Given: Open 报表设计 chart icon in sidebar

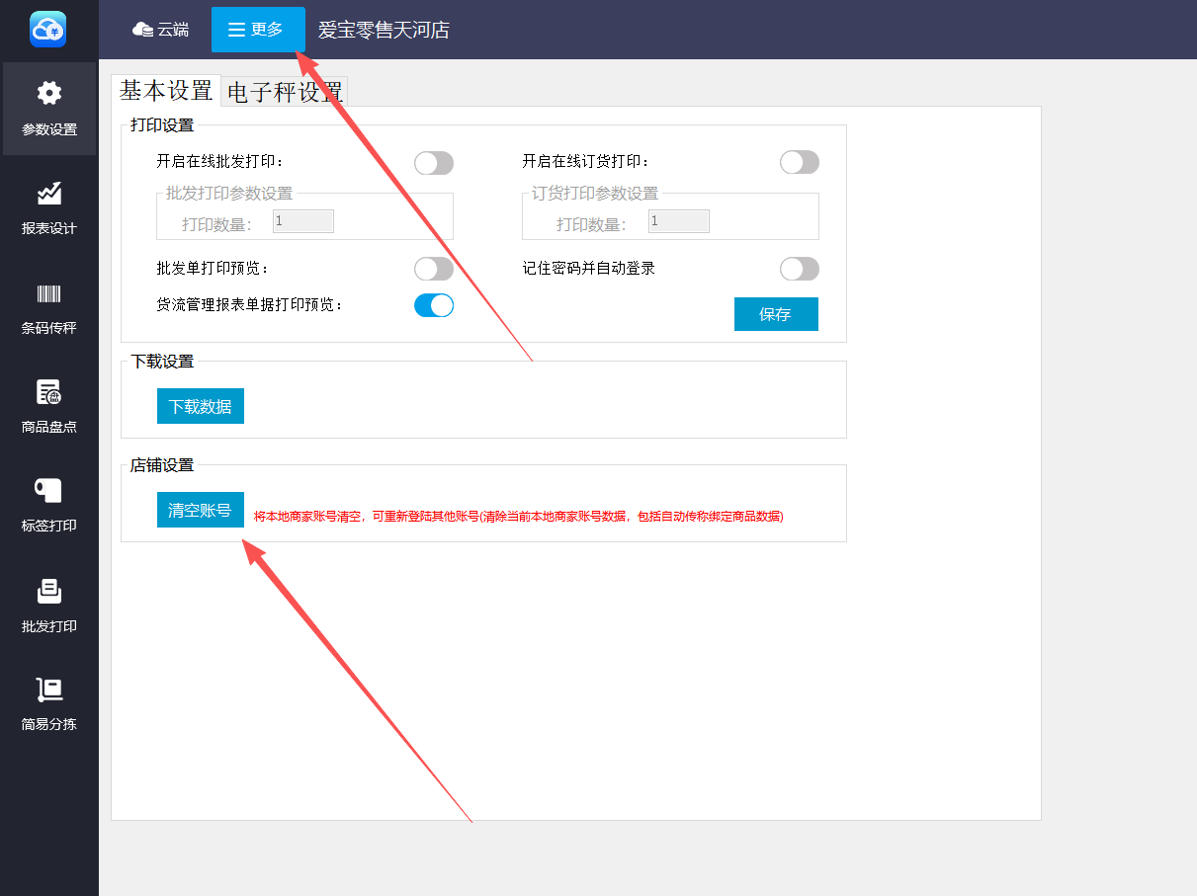Looking at the screenshot, I should 48,194.
